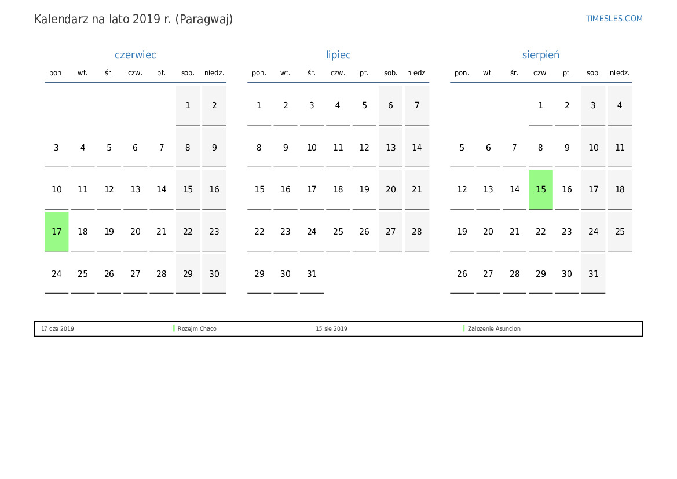Select the green-highlighted 17 in czerwiec
Viewport: 677px width, 479px height.
pos(57,232)
